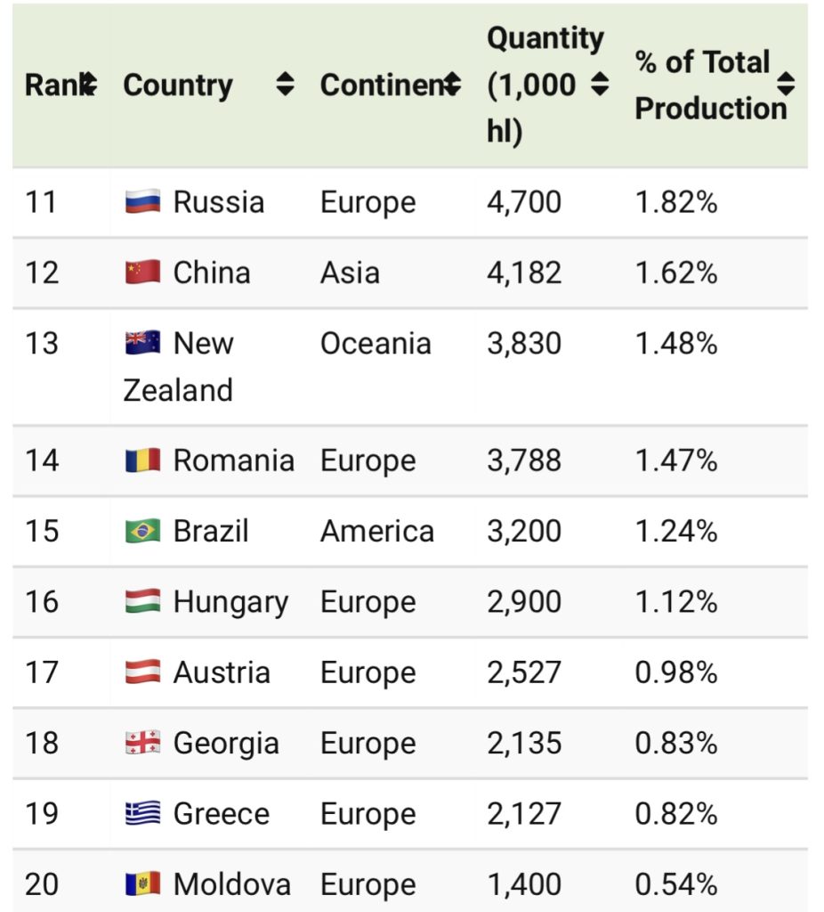Click the China flag icon
The width and height of the screenshot is (824, 912).
pos(140,273)
